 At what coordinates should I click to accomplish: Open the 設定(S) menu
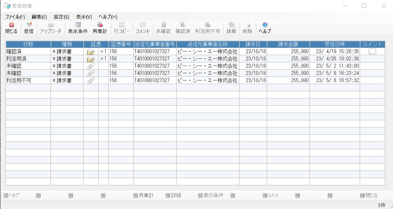[62, 17]
